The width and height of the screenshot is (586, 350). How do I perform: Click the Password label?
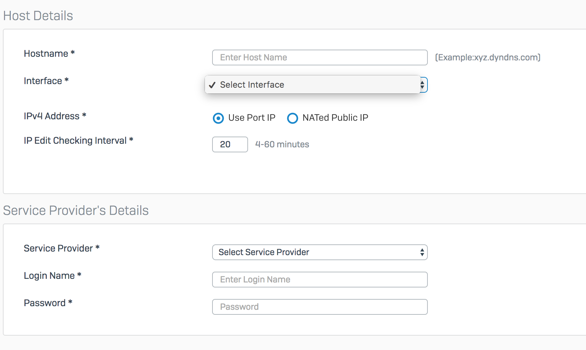48,303
